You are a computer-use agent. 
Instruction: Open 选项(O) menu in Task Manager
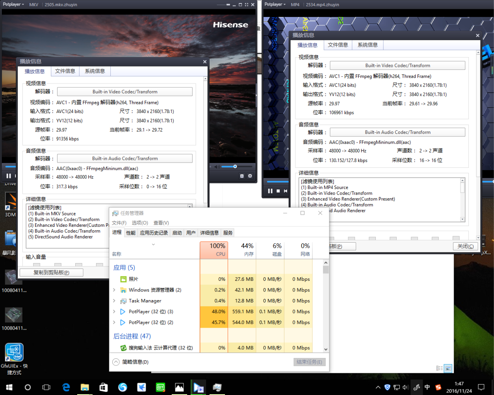tap(140, 223)
